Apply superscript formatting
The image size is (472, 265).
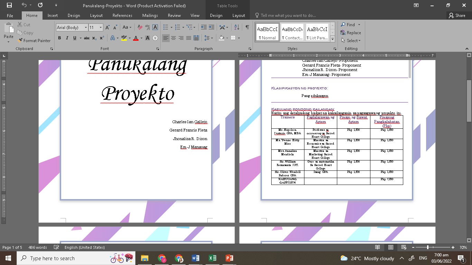click(x=102, y=38)
